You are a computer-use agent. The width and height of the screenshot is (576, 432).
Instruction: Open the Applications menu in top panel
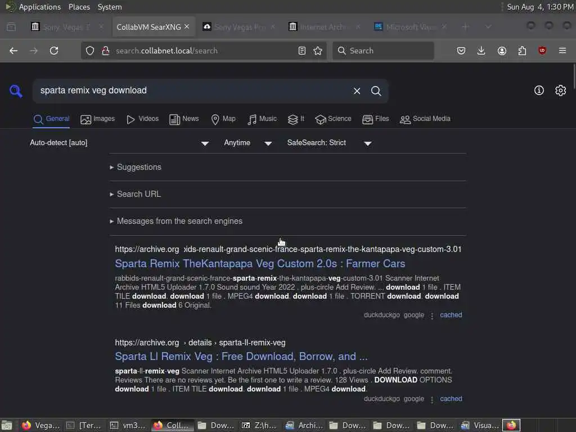point(40,7)
